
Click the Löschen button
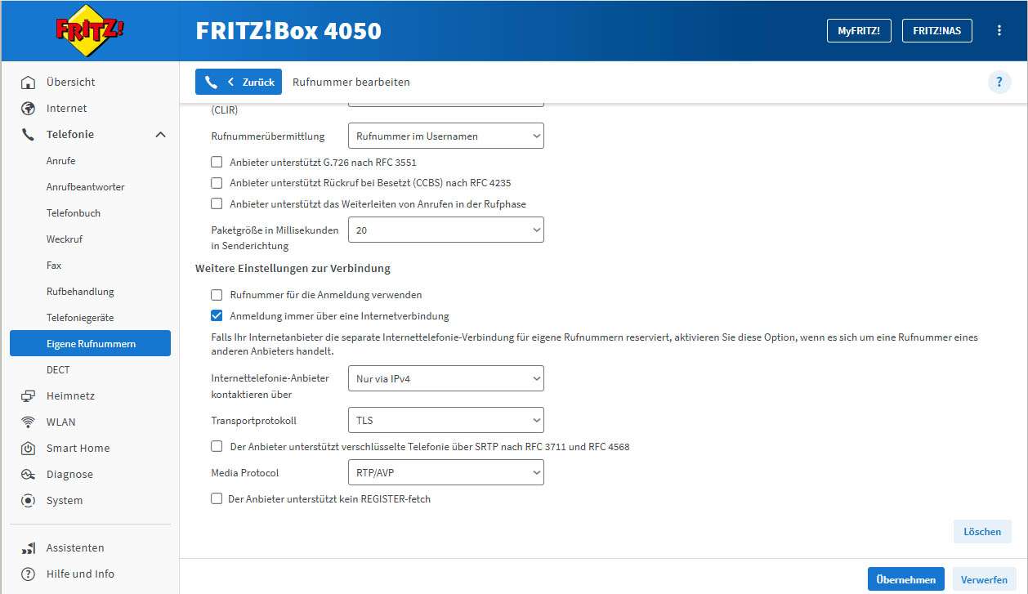tap(981, 532)
